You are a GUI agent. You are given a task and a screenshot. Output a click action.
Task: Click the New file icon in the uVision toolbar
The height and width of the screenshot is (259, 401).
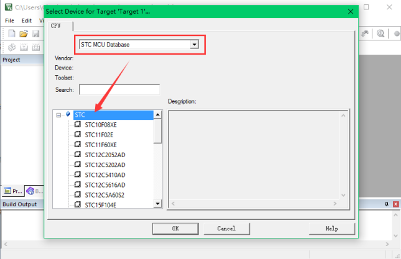click(x=12, y=34)
